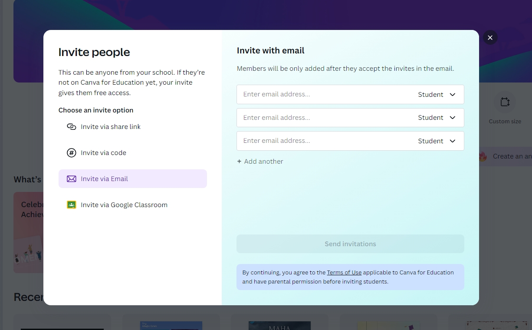Click the share link chain icon
Viewport: 532px width, 330px height.
click(x=71, y=127)
